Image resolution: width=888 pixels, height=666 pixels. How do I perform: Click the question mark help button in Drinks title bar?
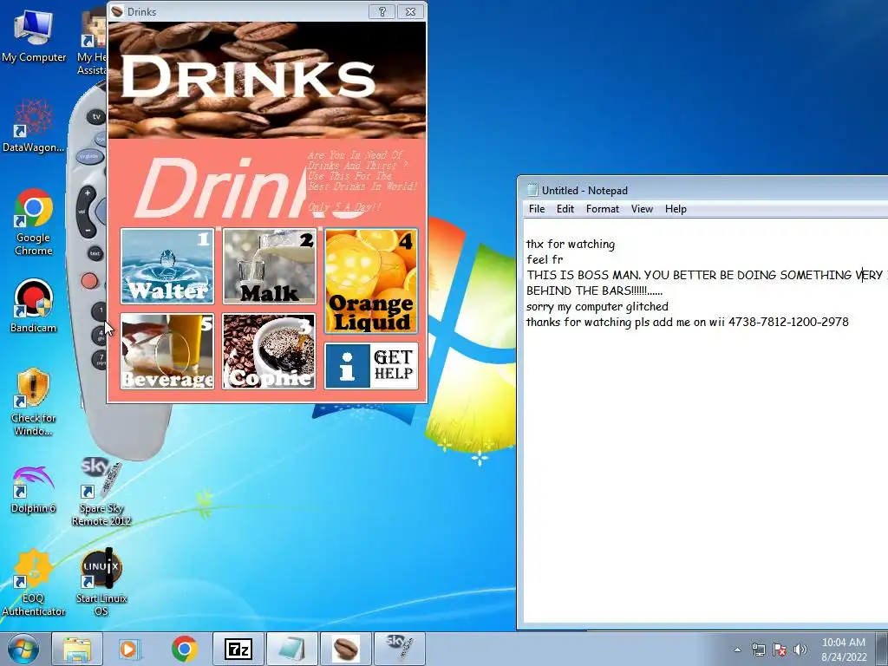(382, 11)
